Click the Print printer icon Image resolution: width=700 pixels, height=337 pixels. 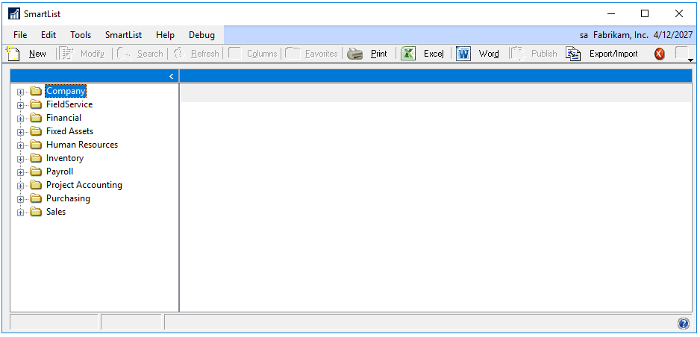click(x=355, y=54)
